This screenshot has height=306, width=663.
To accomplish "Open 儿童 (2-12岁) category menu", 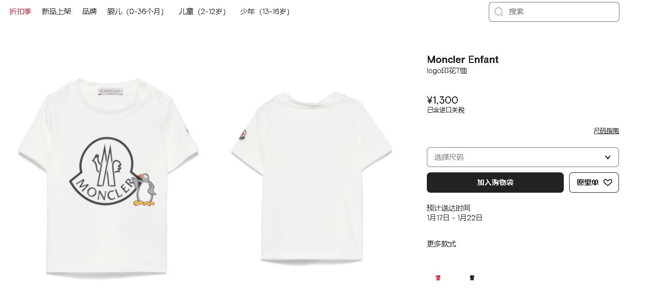I will [204, 12].
